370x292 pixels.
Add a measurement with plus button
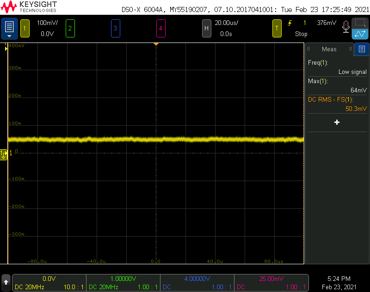click(x=337, y=122)
